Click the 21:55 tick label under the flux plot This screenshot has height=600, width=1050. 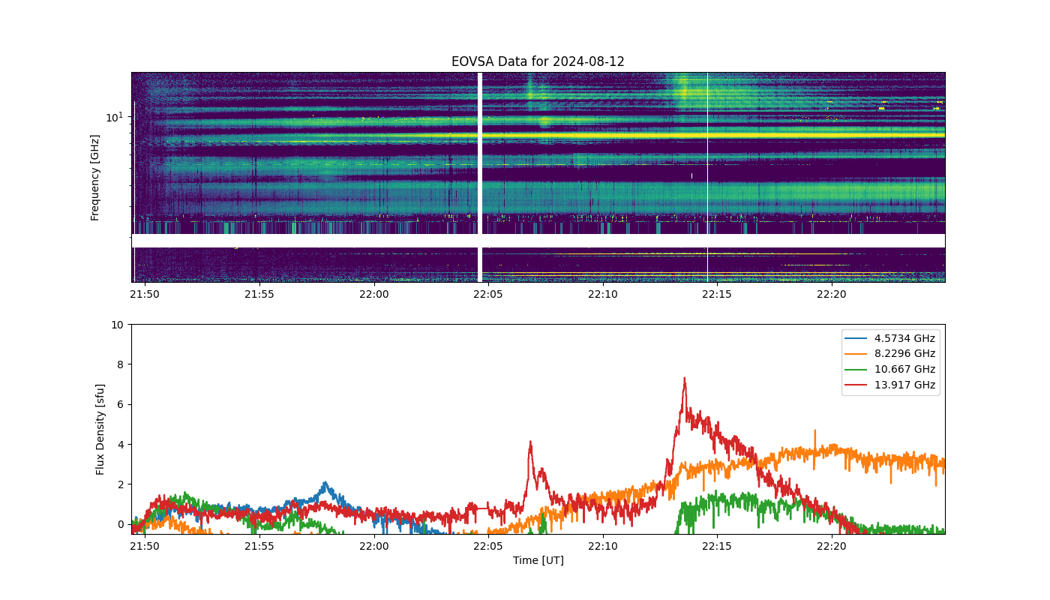pyautogui.click(x=259, y=546)
